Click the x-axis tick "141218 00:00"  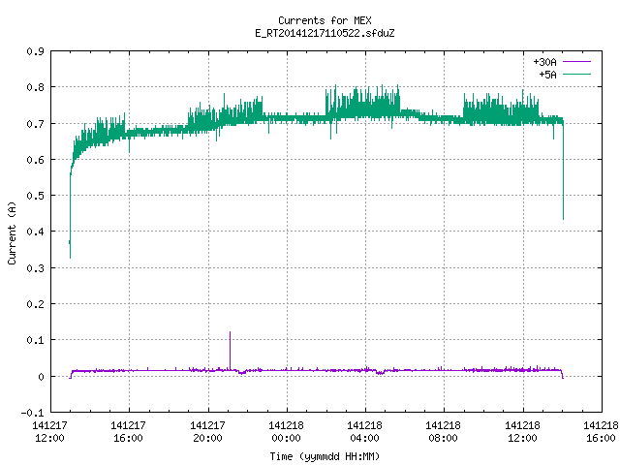287,431
